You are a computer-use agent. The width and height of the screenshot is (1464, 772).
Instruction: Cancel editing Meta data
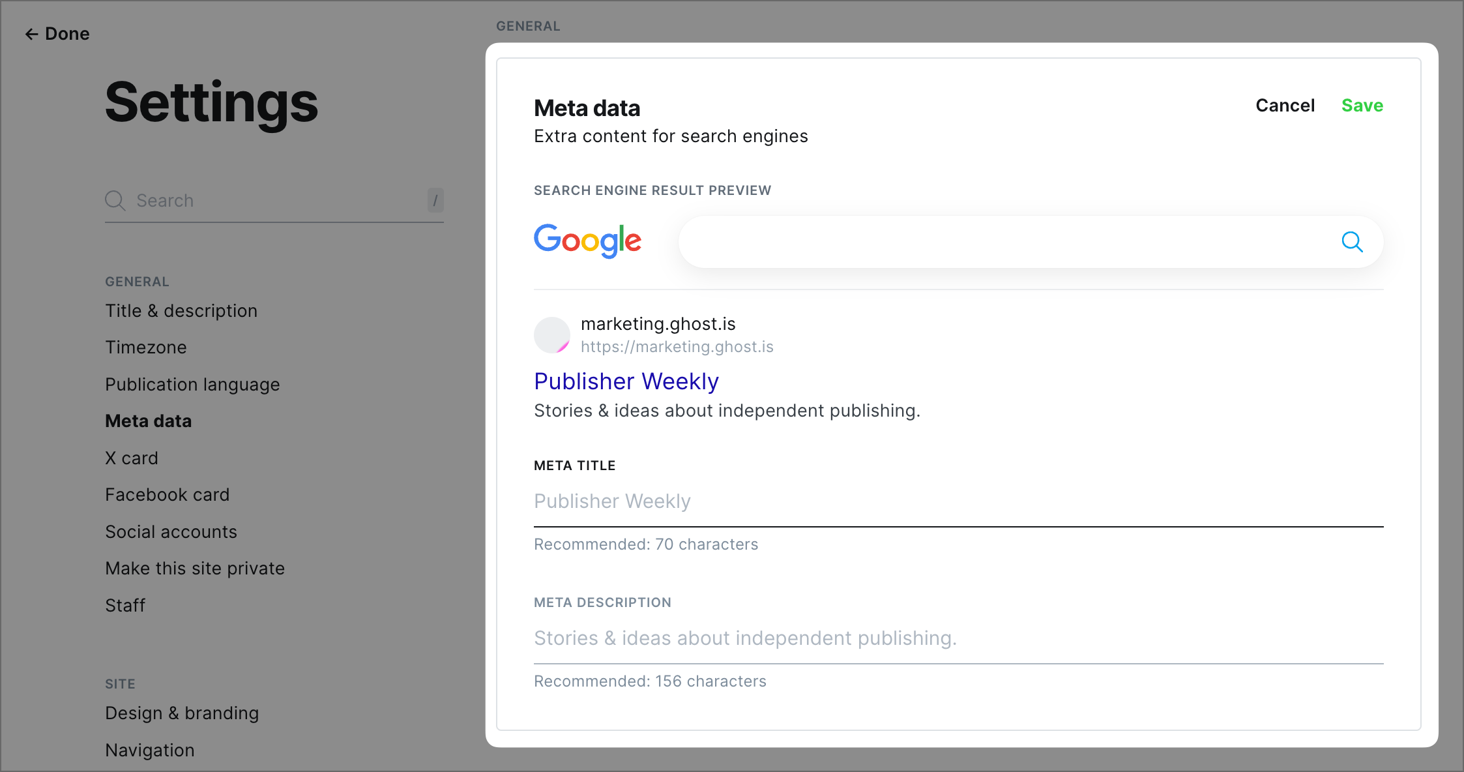[x=1284, y=105]
